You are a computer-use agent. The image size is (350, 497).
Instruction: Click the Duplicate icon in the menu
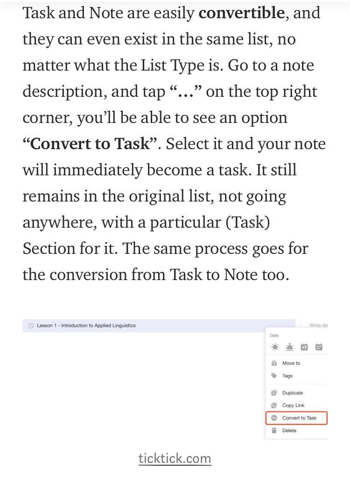(274, 393)
